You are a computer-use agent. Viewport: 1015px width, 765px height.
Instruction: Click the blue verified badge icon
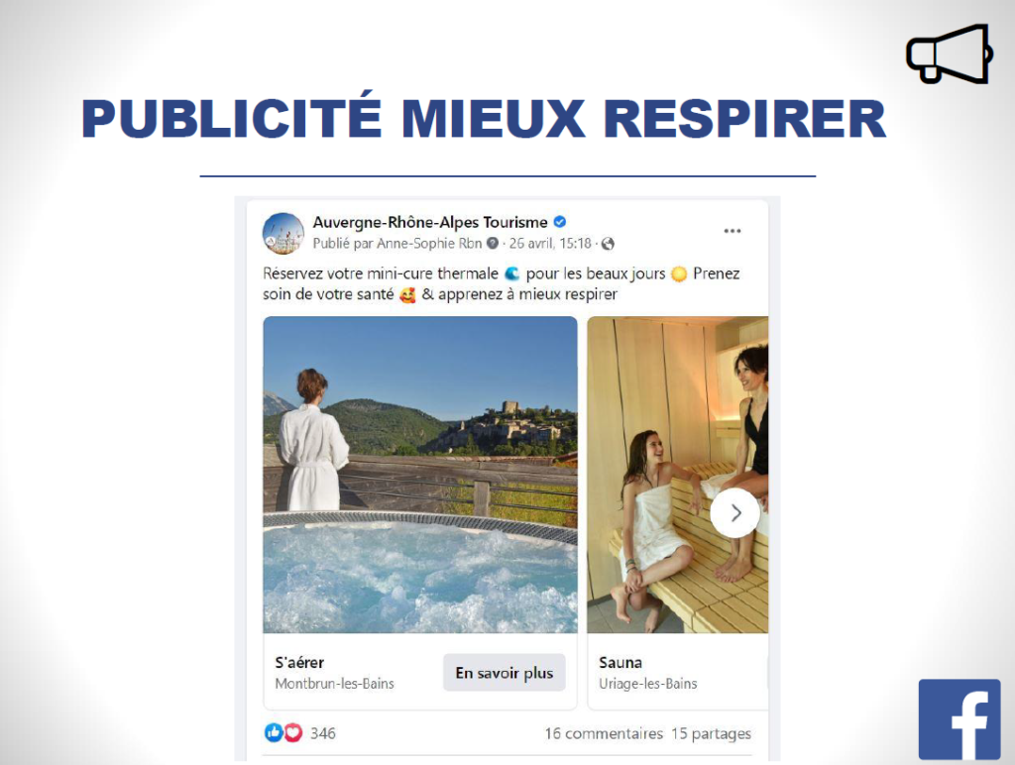click(560, 222)
